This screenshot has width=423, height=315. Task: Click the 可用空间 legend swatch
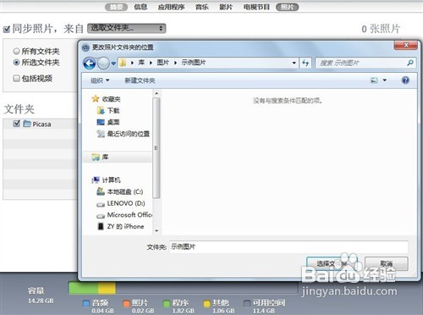(x=247, y=303)
